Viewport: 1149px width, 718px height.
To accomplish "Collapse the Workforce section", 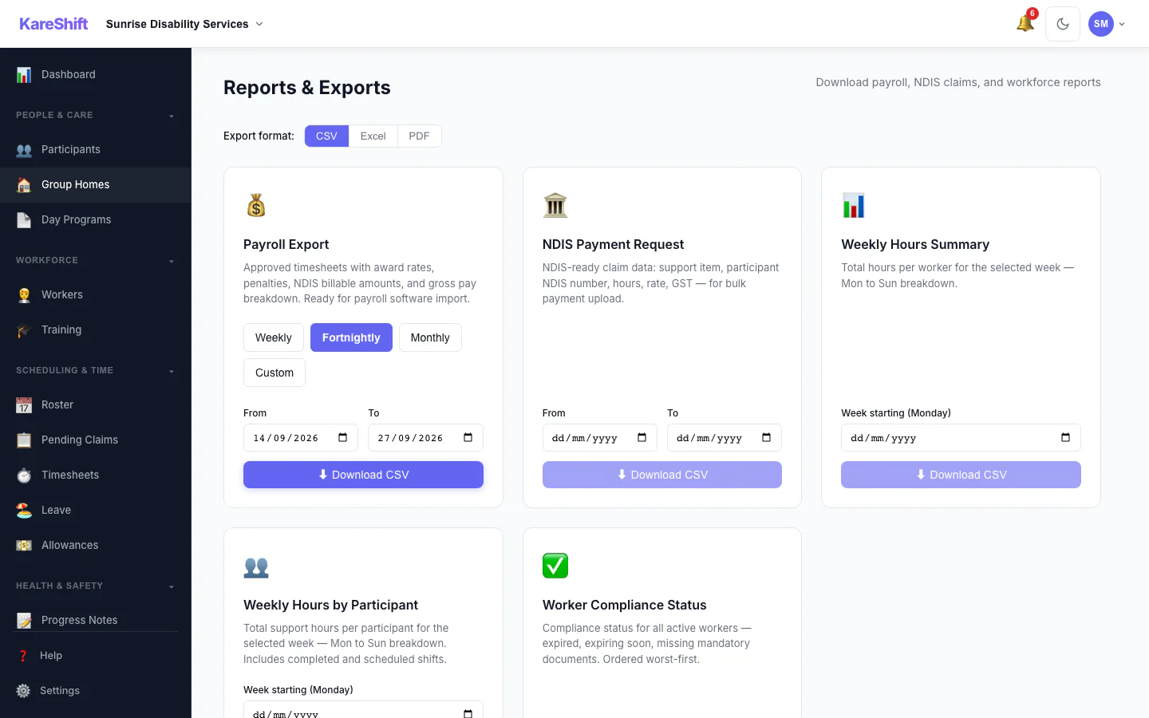I will [x=172, y=261].
